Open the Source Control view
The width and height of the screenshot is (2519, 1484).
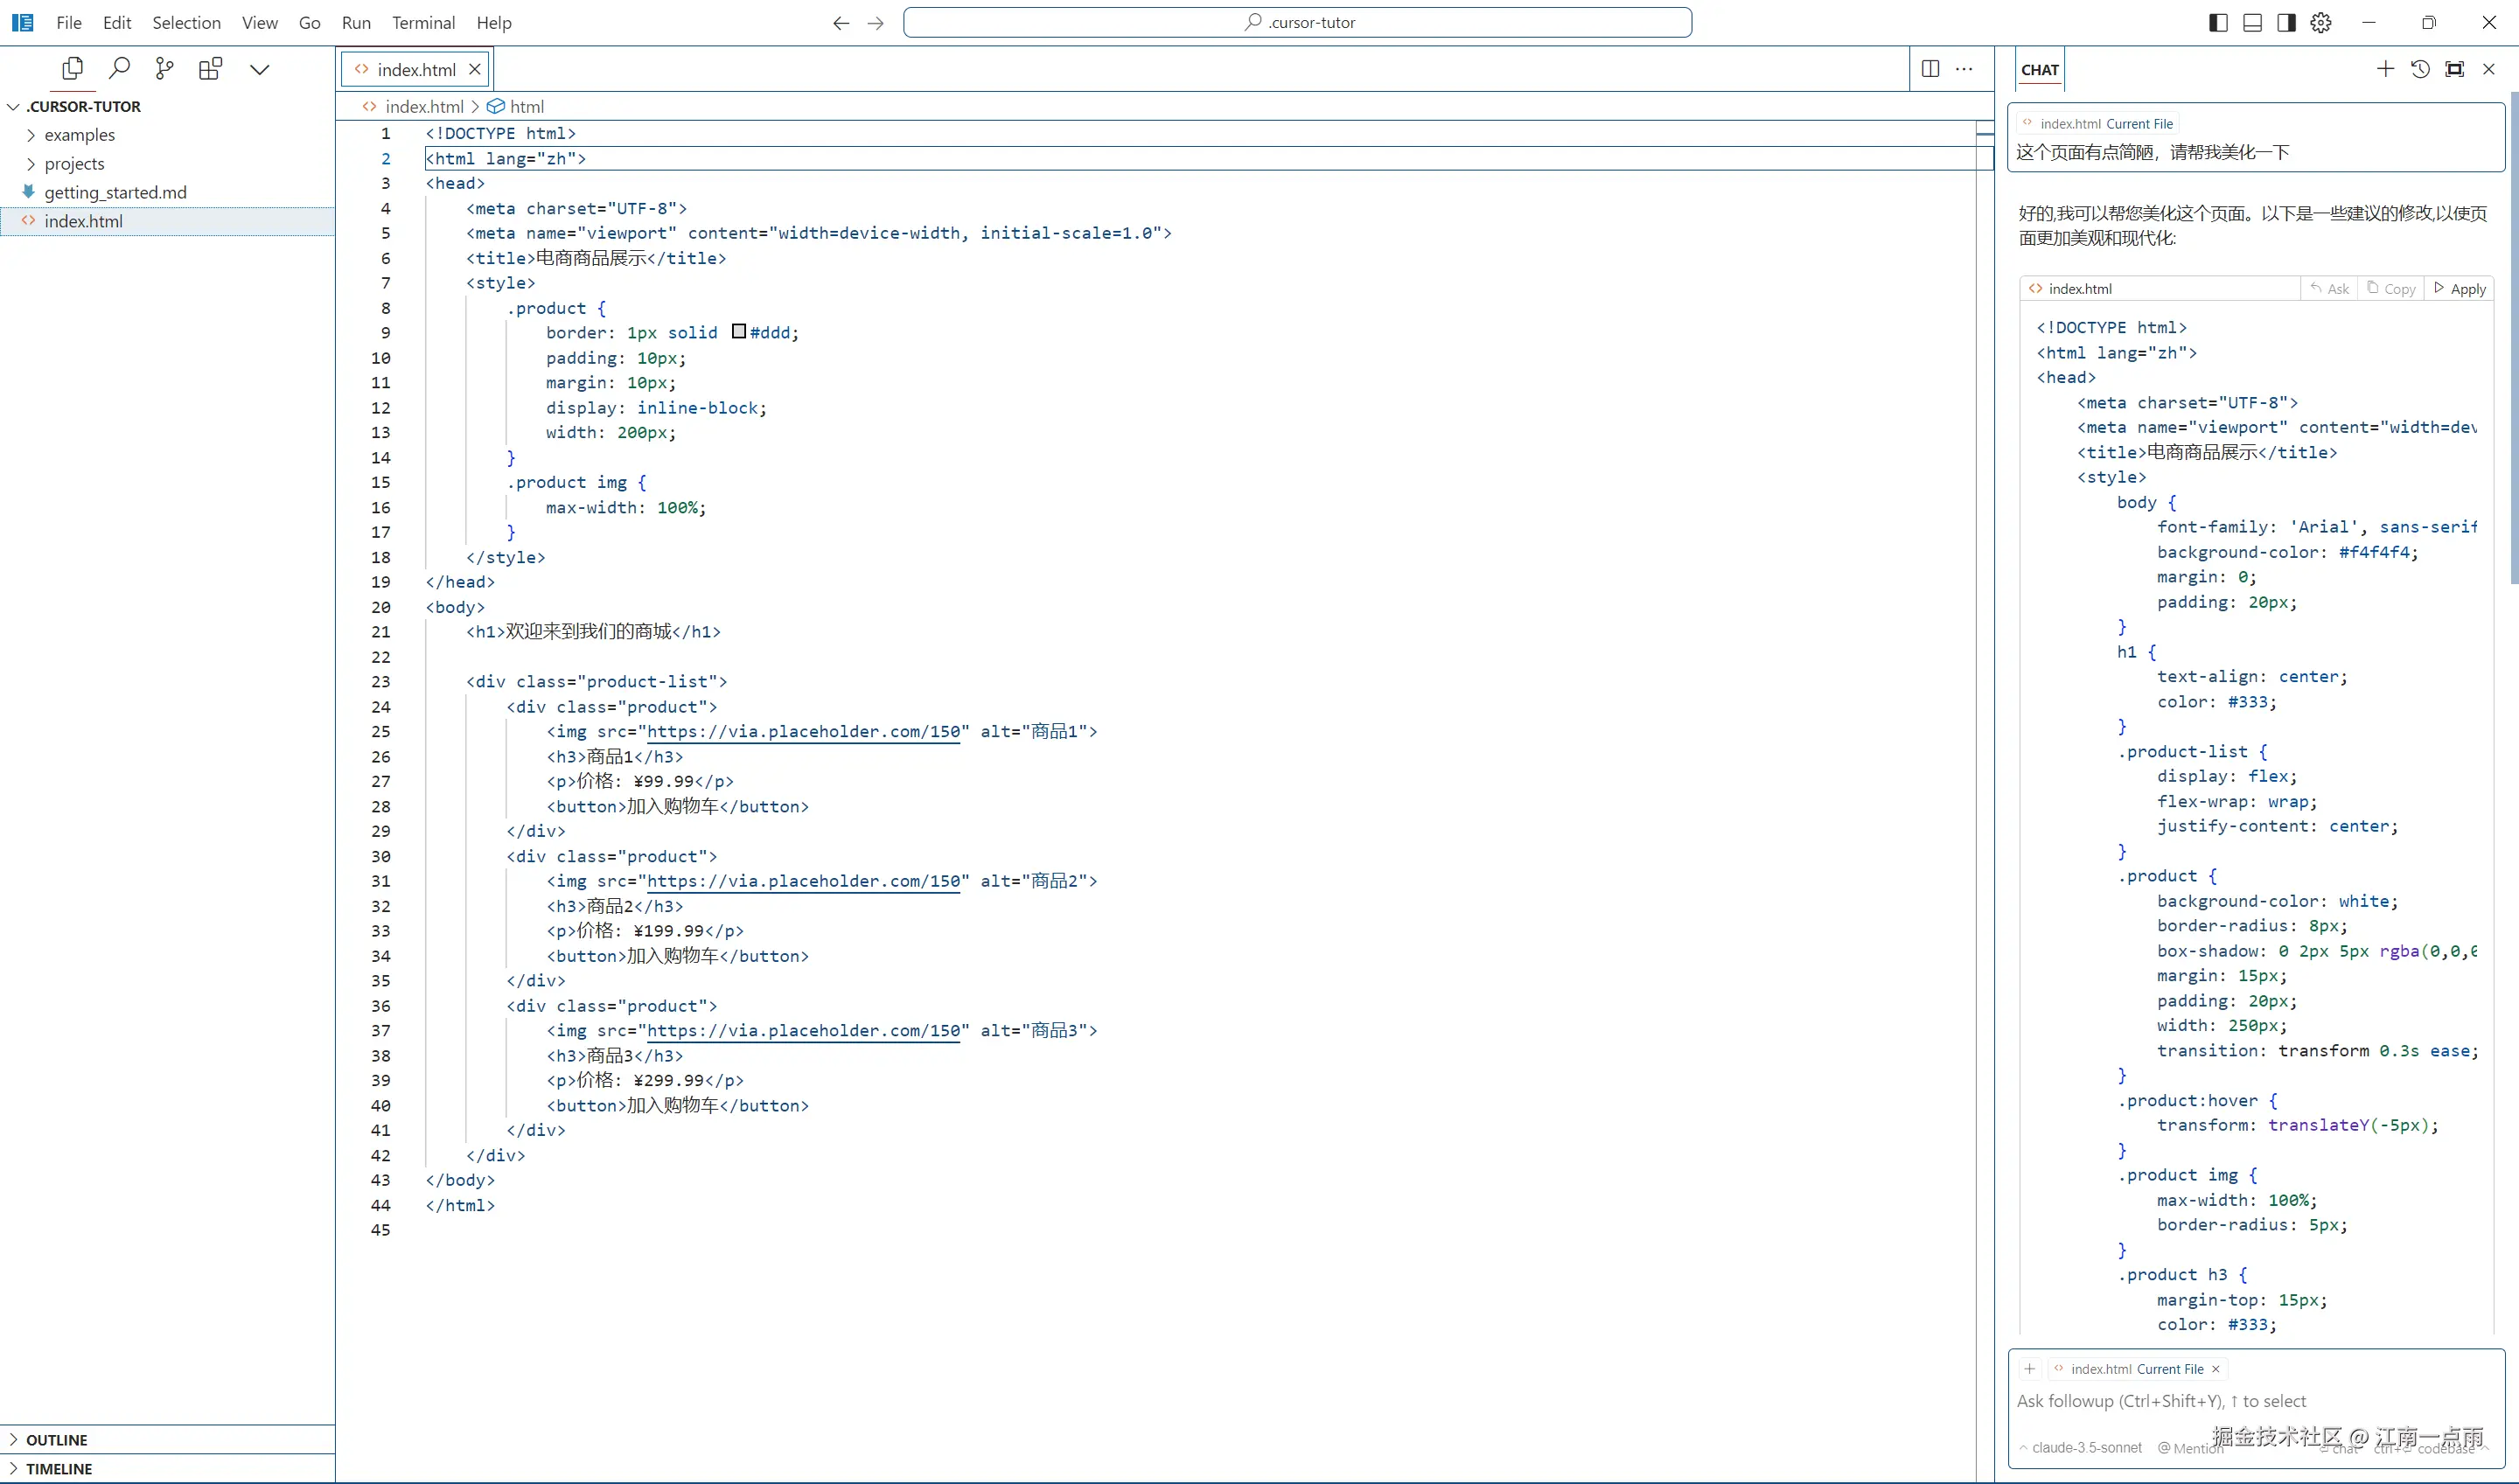point(165,69)
